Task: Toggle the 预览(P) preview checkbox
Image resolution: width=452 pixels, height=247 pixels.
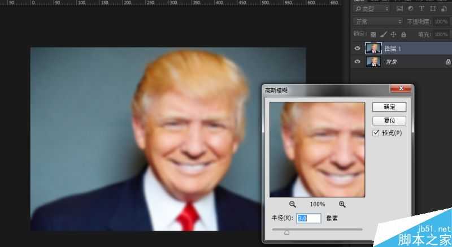Action: pyautogui.click(x=376, y=133)
